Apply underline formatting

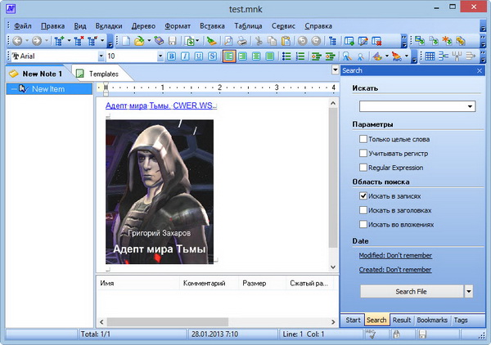coord(199,56)
